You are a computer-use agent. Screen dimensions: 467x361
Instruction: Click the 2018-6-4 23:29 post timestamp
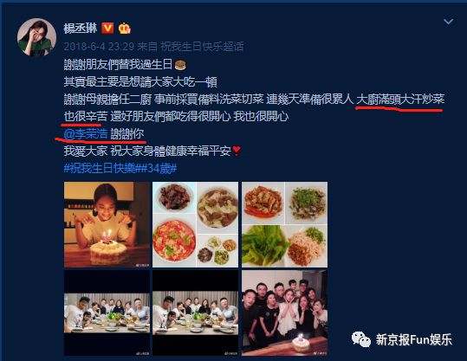99,47
